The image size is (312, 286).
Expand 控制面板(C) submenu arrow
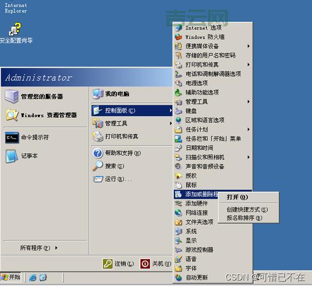click(x=170, y=110)
